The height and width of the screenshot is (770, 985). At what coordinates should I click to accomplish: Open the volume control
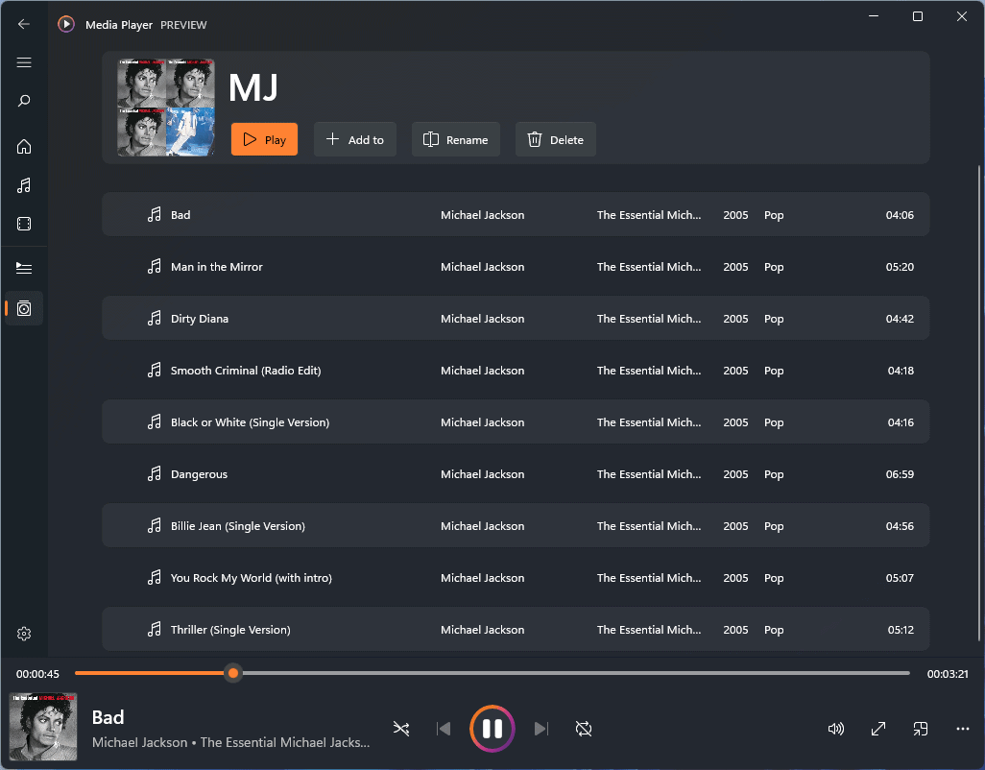(835, 729)
